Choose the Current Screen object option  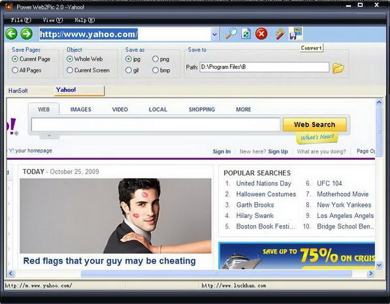(x=88, y=70)
